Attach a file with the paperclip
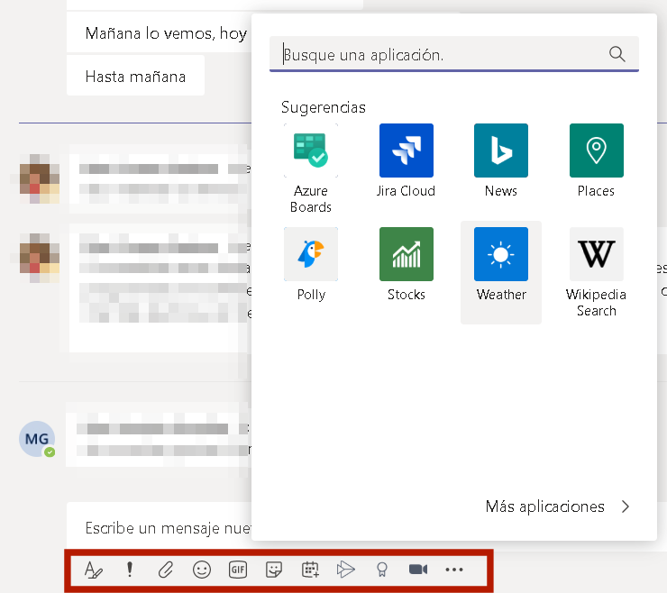This screenshot has height=593, width=667. click(166, 570)
